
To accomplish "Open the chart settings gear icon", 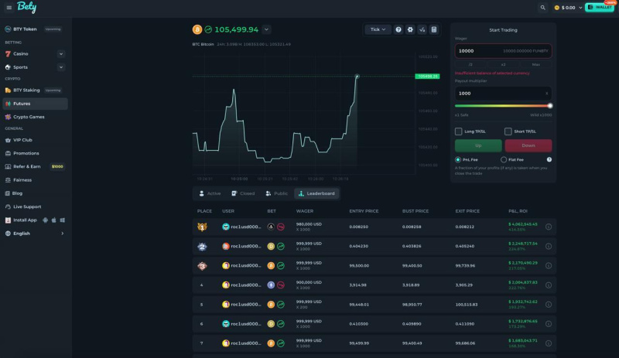I will tap(410, 29).
